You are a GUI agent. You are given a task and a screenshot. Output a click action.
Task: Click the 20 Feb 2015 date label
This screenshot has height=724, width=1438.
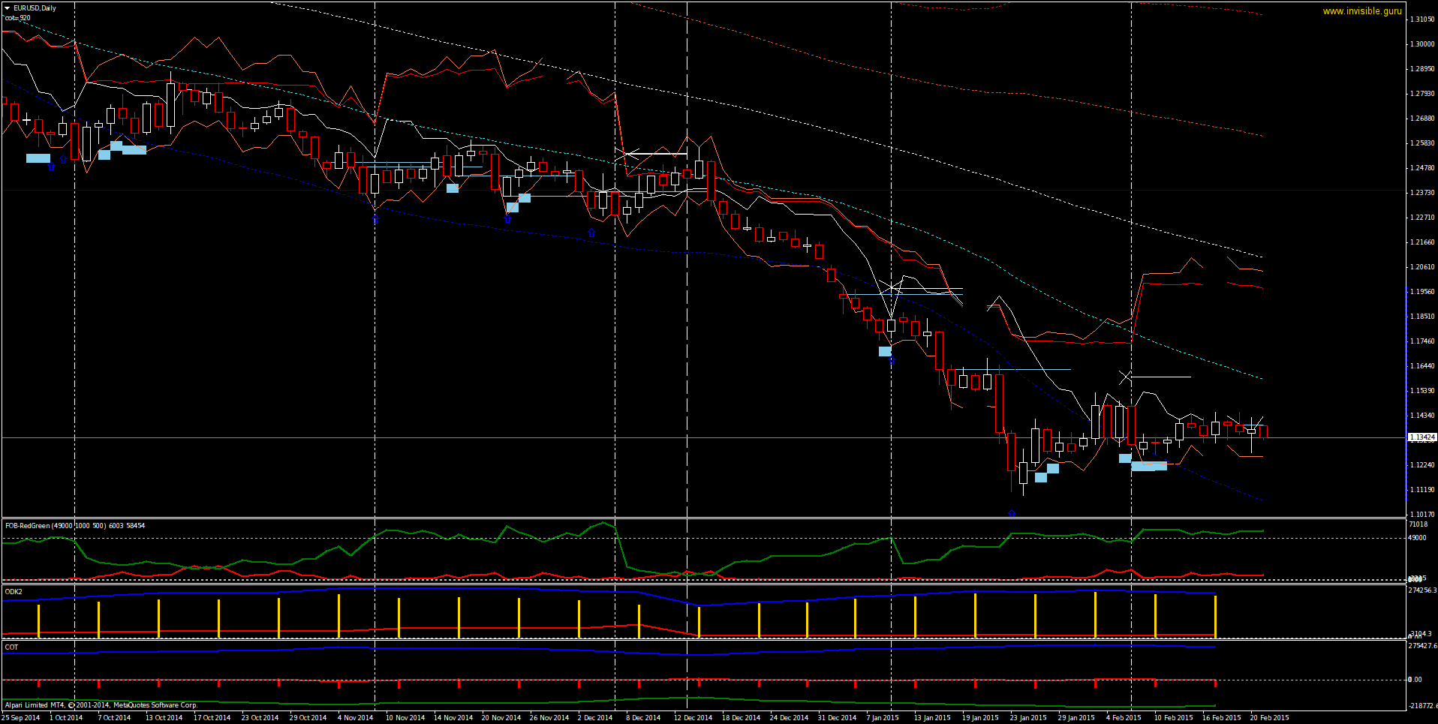pos(1269,718)
